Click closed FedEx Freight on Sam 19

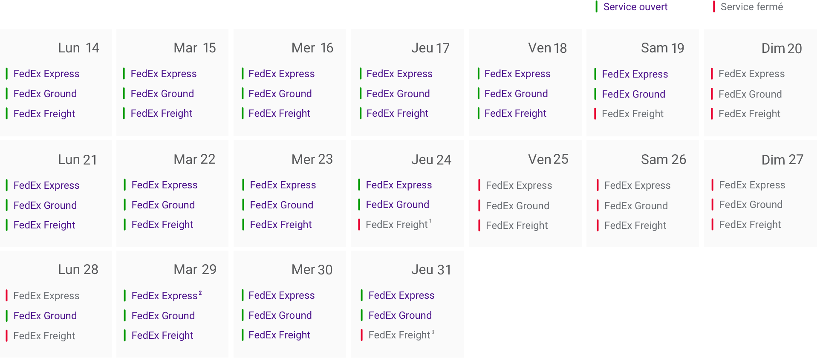633,114
